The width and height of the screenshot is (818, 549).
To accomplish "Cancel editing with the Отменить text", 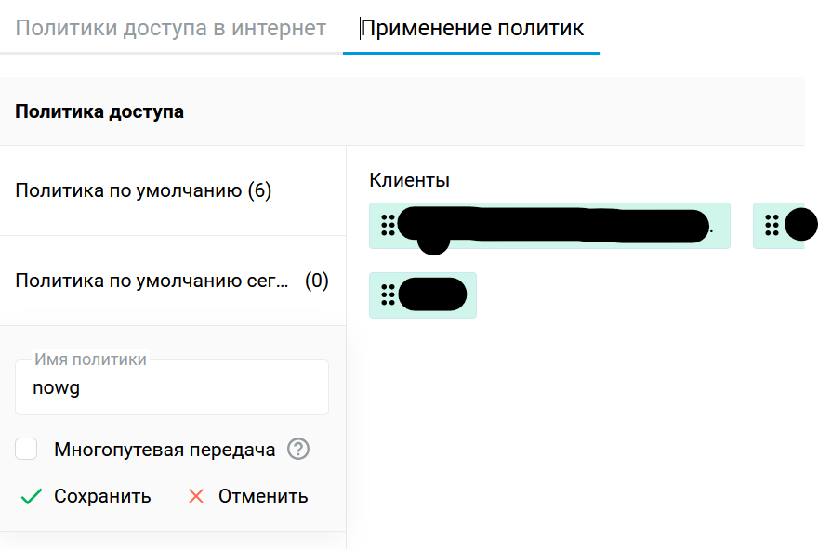I will (263, 496).
